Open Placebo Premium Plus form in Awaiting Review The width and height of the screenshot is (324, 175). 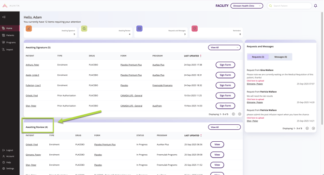pyautogui.click(x=105, y=145)
